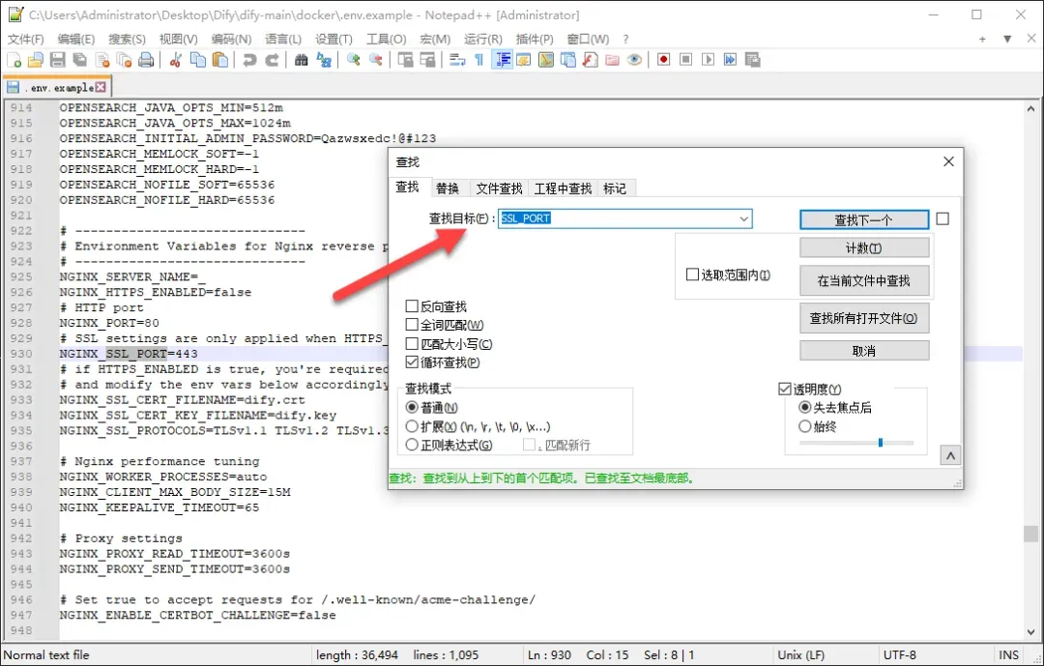Open the 搜索(S) menu
This screenshot has width=1044, height=666.
[x=127, y=40]
